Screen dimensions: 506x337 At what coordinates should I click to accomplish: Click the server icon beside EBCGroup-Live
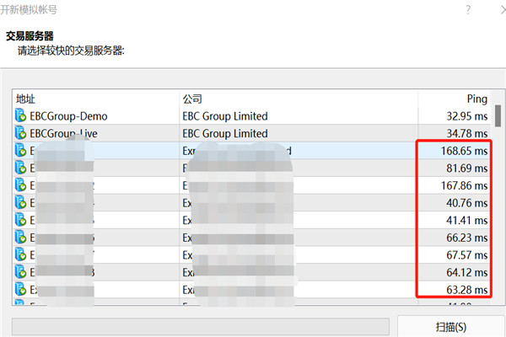click(x=20, y=133)
